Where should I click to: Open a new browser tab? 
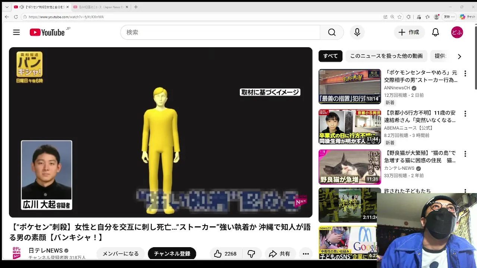point(136,7)
